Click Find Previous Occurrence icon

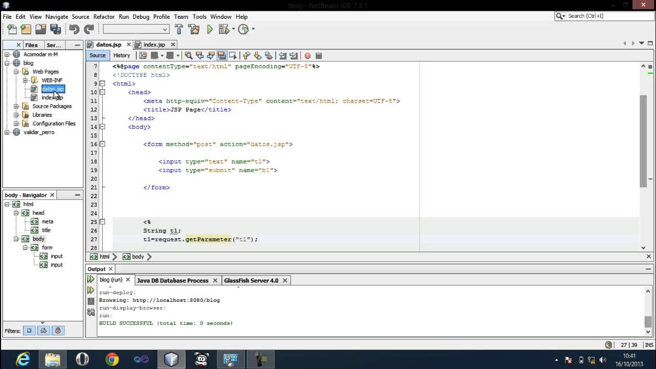click(x=200, y=55)
